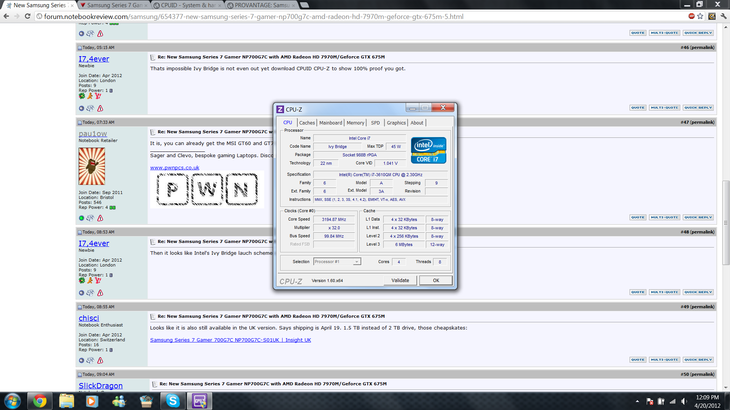Open the Norton extension icon in toolbar

pyautogui.click(x=712, y=16)
